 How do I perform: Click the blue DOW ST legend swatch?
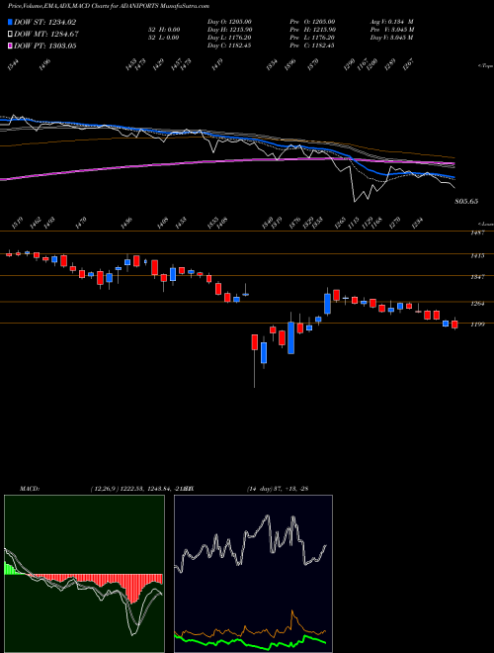pyautogui.click(x=10, y=22)
